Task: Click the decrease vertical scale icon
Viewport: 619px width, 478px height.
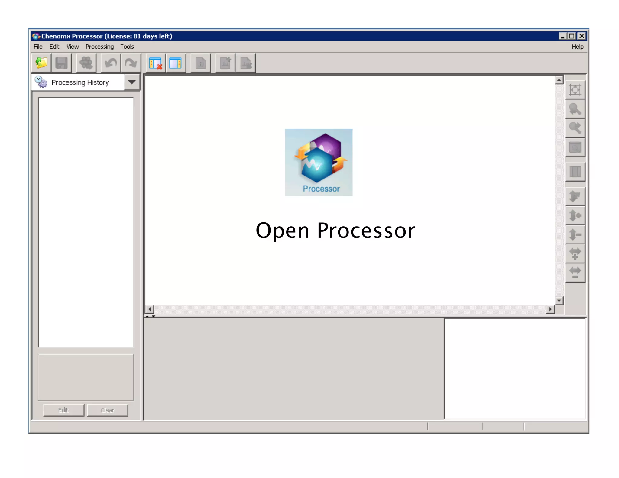Action: click(x=575, y=234)
